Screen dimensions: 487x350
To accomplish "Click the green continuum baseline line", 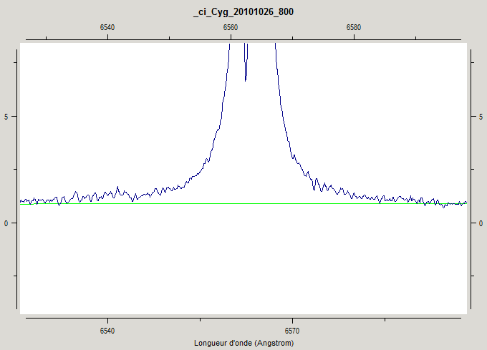I will pos(243,204).
